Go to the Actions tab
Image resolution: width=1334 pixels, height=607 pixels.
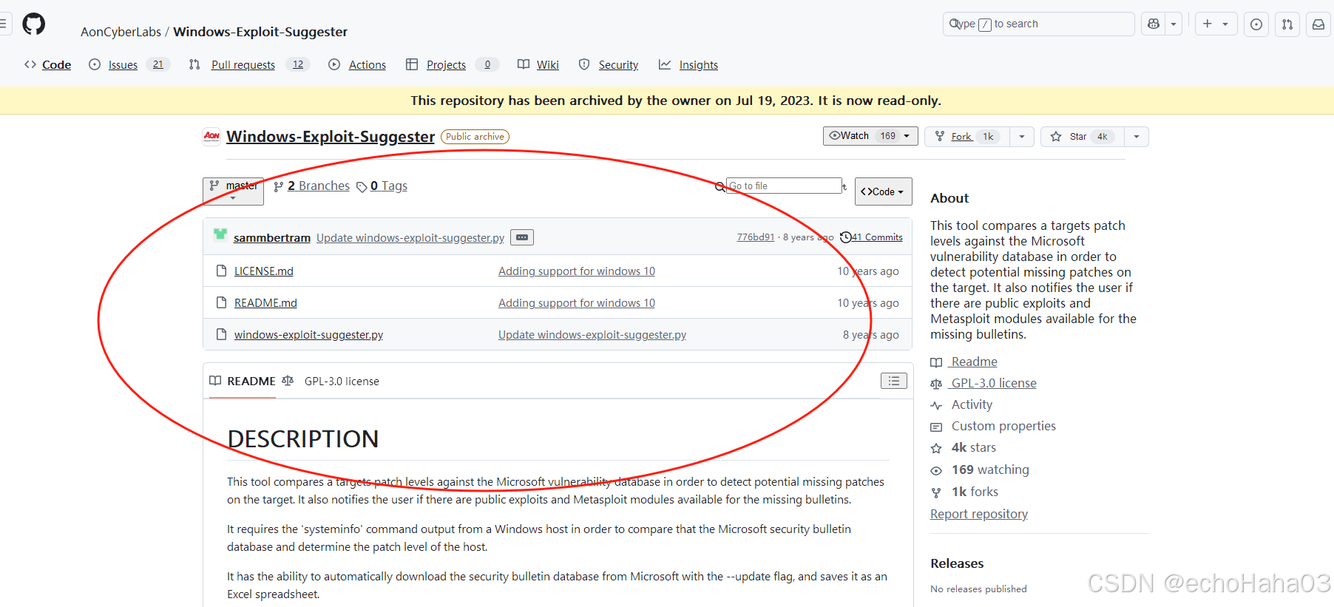[357, 65]
